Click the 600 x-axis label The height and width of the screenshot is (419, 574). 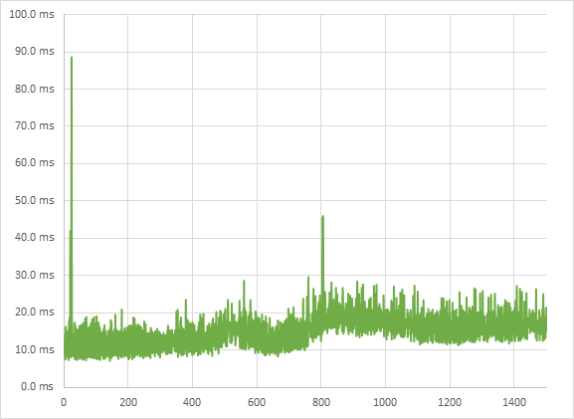pos(257,402)
